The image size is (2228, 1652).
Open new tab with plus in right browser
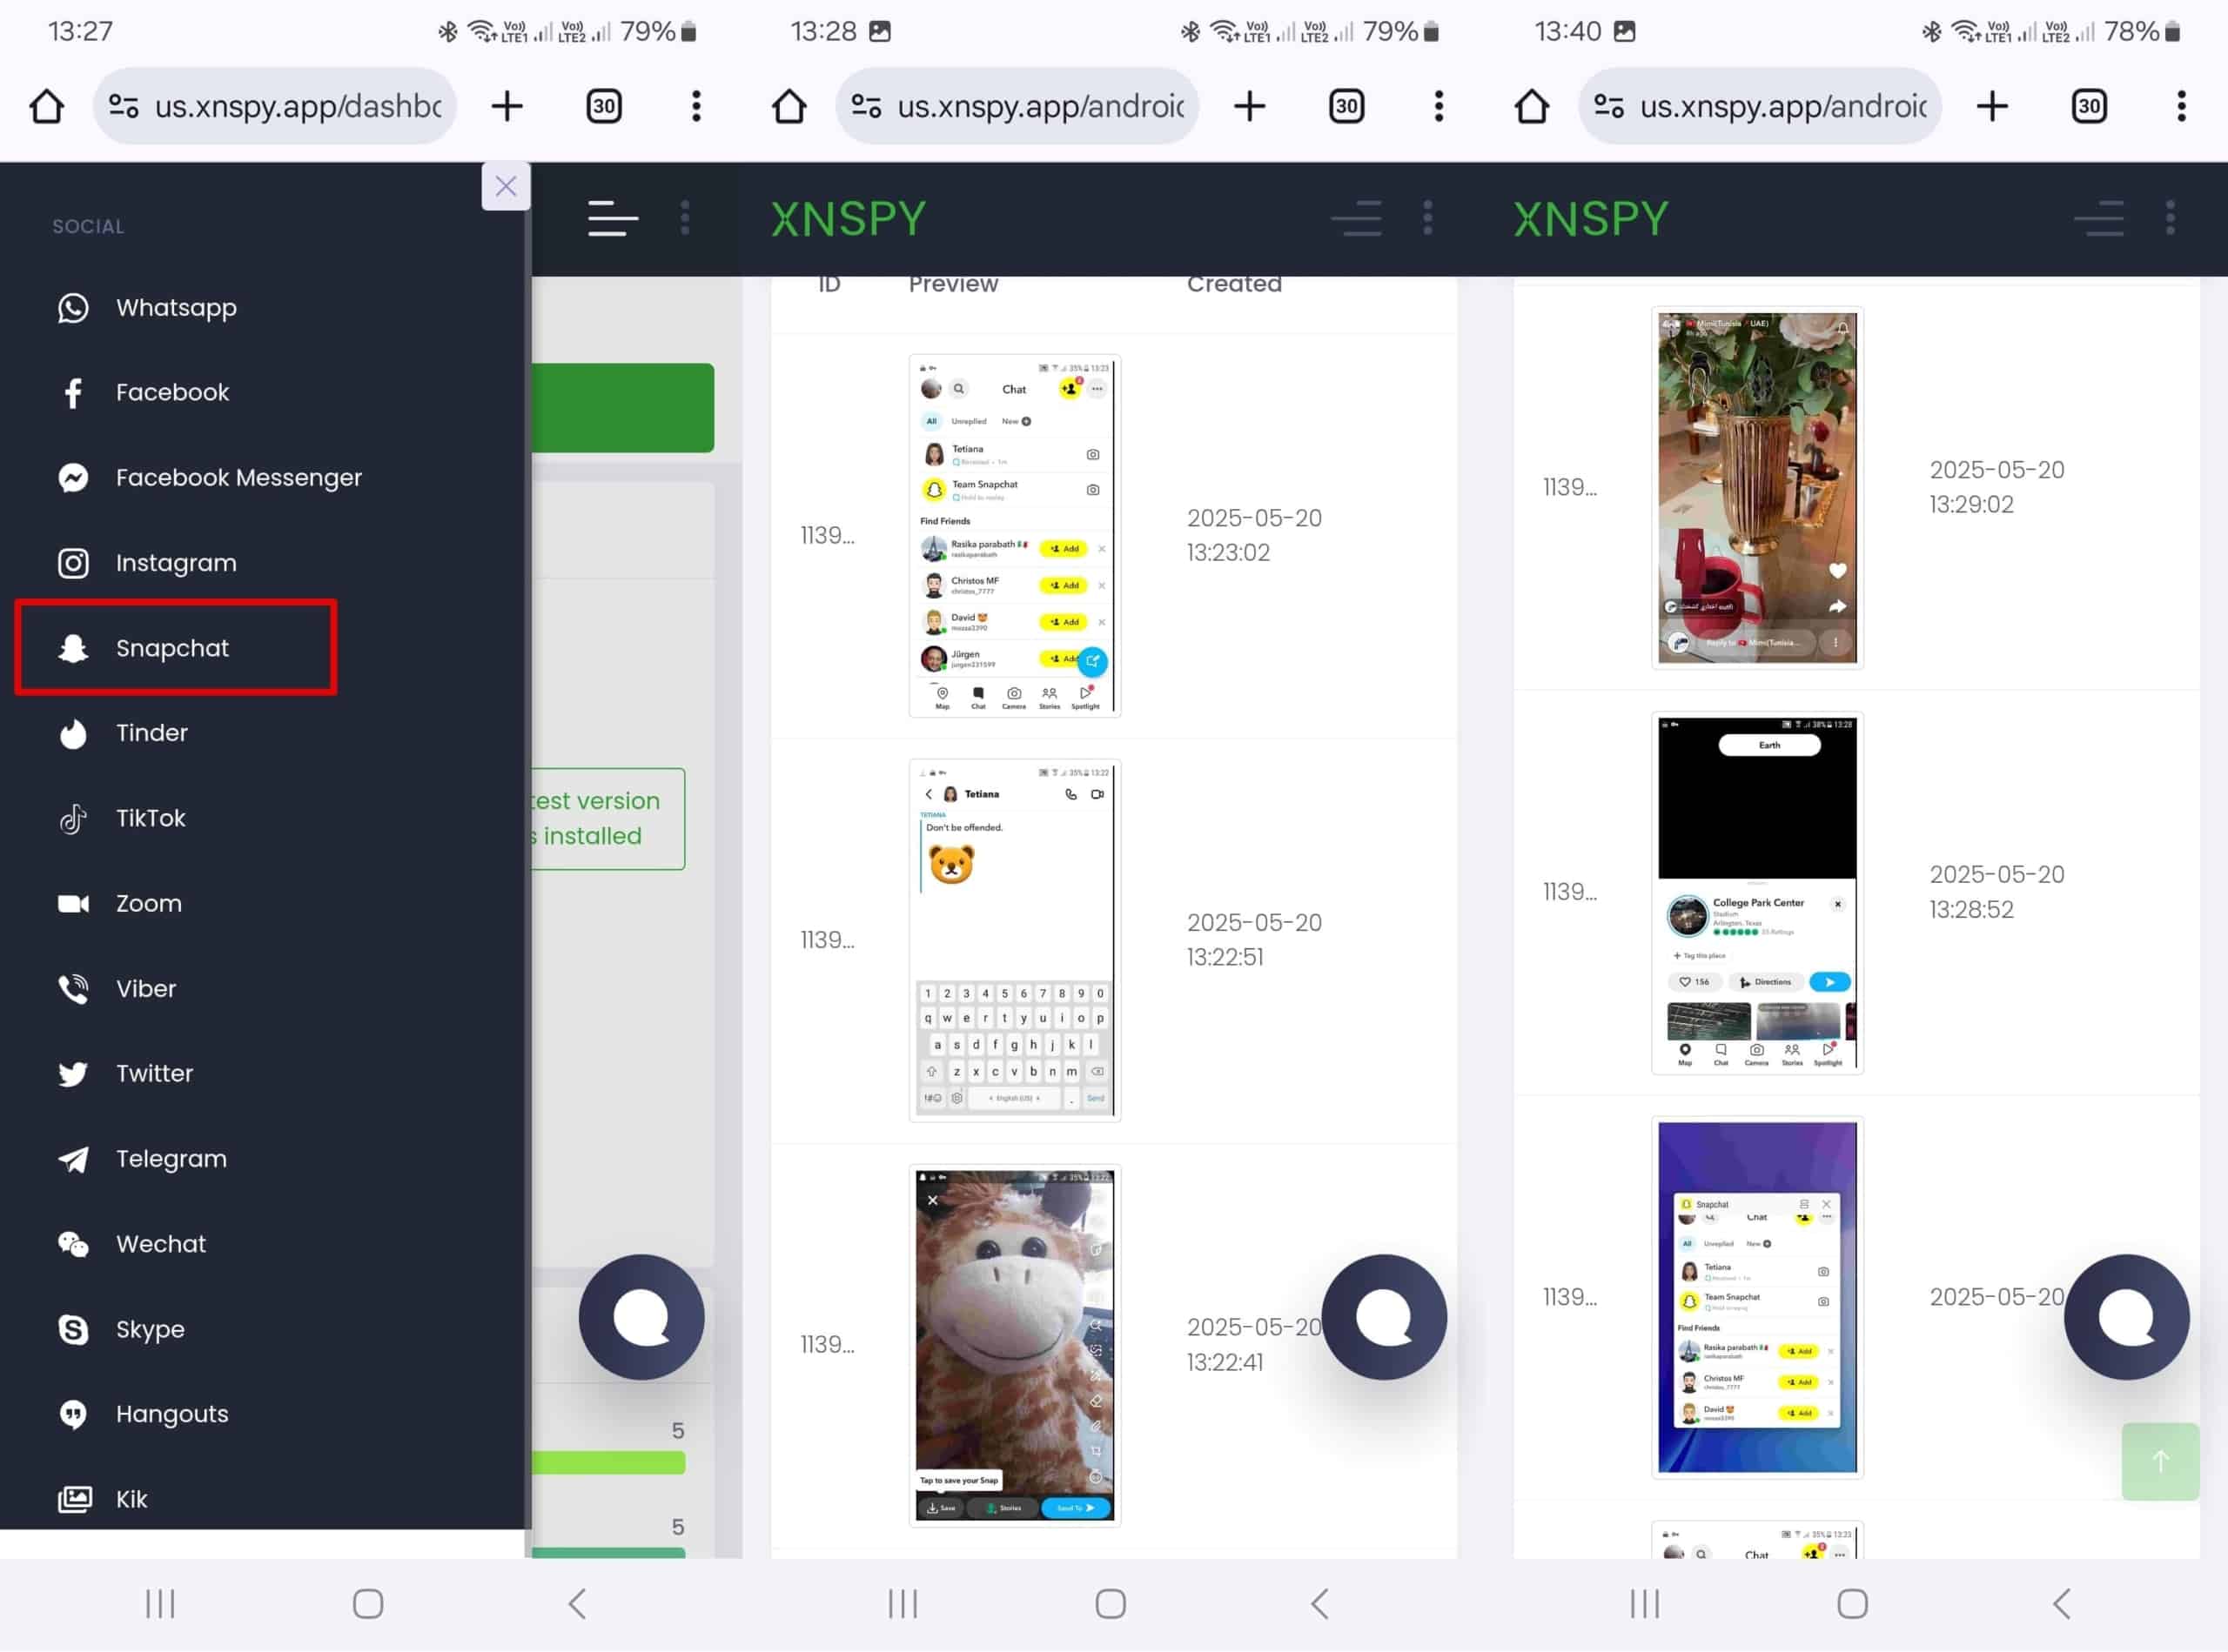[x=1992, y=106]
